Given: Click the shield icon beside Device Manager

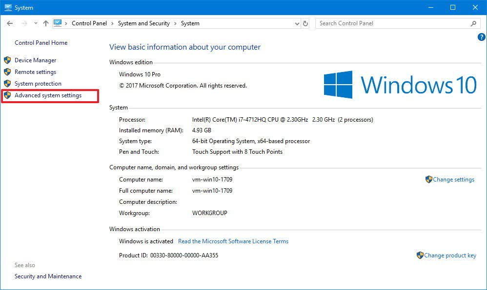Looking at the screenshot, I should (7, 60).
